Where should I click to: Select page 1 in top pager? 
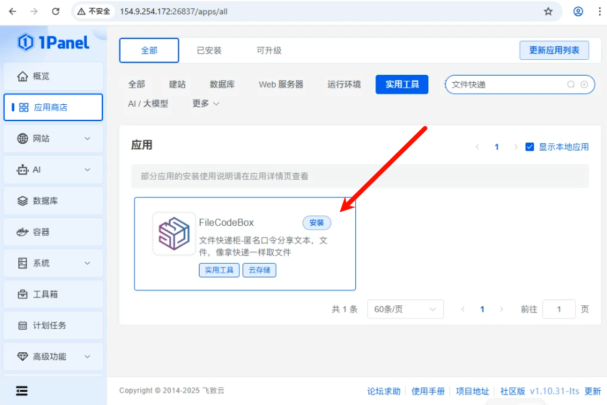pyautogui.click(x=497, y=147)
